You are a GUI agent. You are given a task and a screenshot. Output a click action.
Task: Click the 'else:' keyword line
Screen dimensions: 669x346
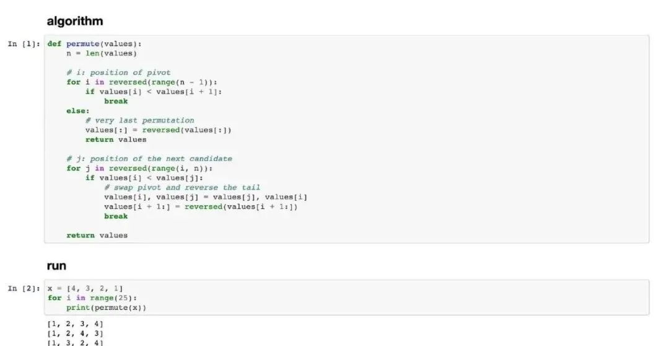[77, 110]
